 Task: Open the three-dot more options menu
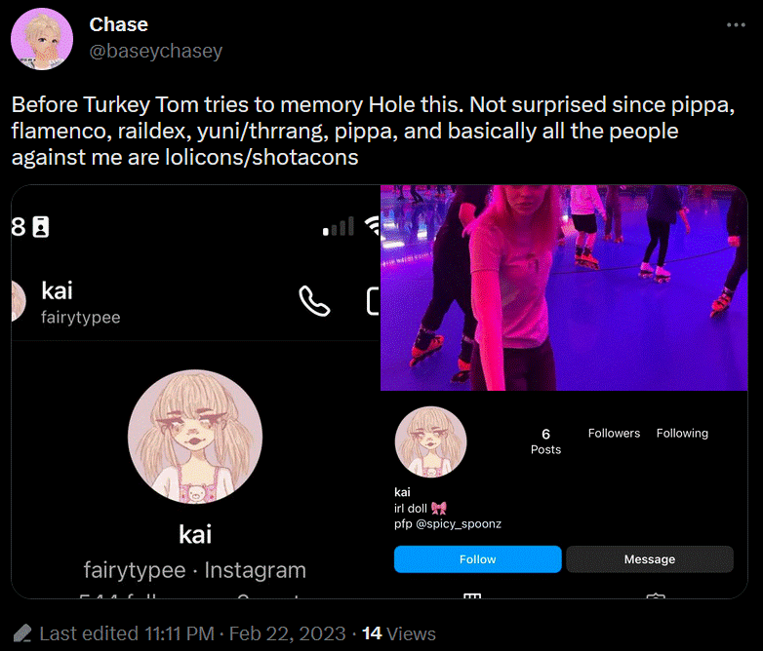(736, 24)
